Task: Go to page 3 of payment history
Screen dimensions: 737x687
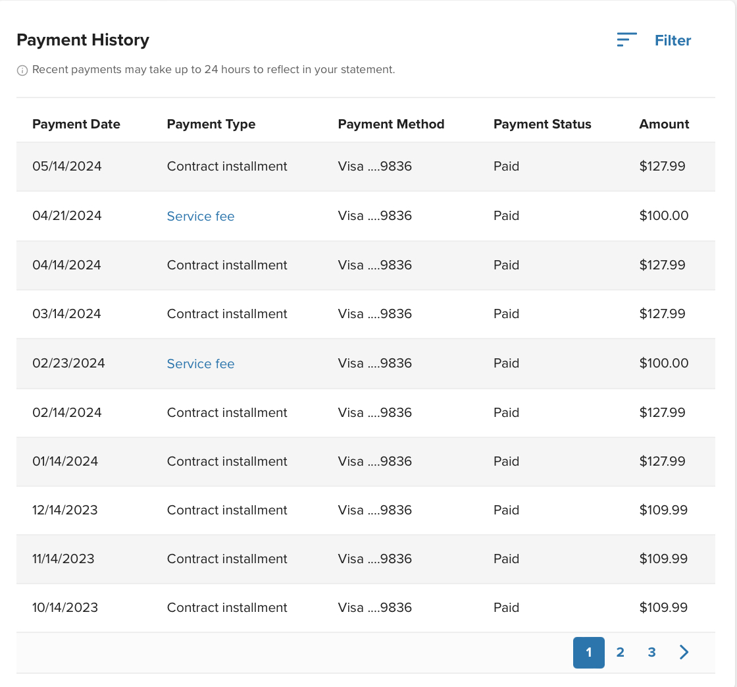Action: pyautogui.click(x=651, y=652)
